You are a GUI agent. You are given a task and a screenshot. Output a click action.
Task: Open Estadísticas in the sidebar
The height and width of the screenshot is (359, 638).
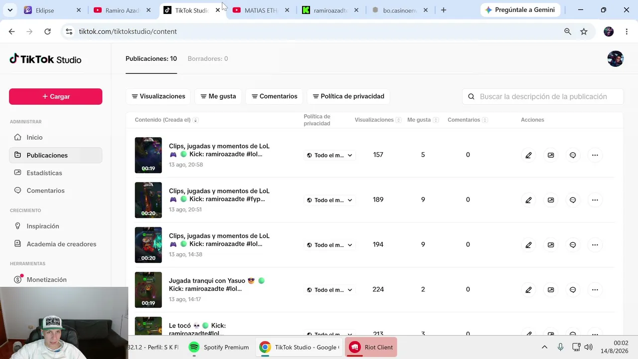55,173
